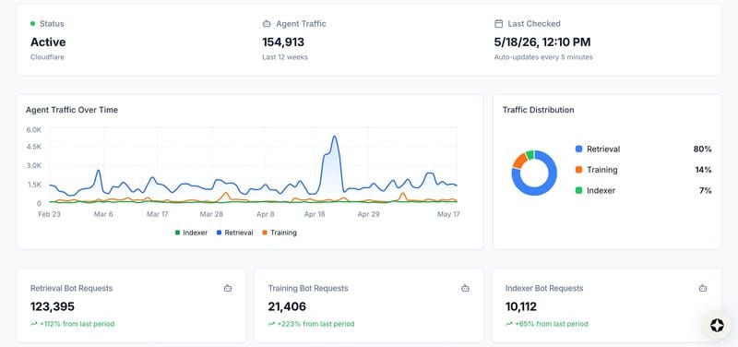738x347 pixels.
Task: Click the 14% Training percentage
Action: point(703,170)
